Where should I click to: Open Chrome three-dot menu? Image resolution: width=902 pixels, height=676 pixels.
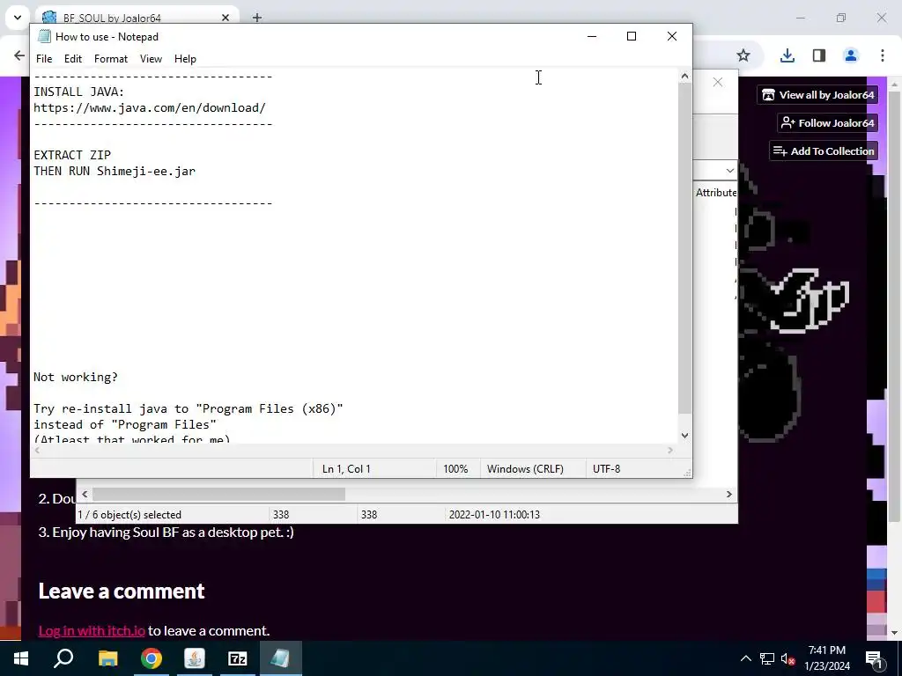tap(883, 55)
